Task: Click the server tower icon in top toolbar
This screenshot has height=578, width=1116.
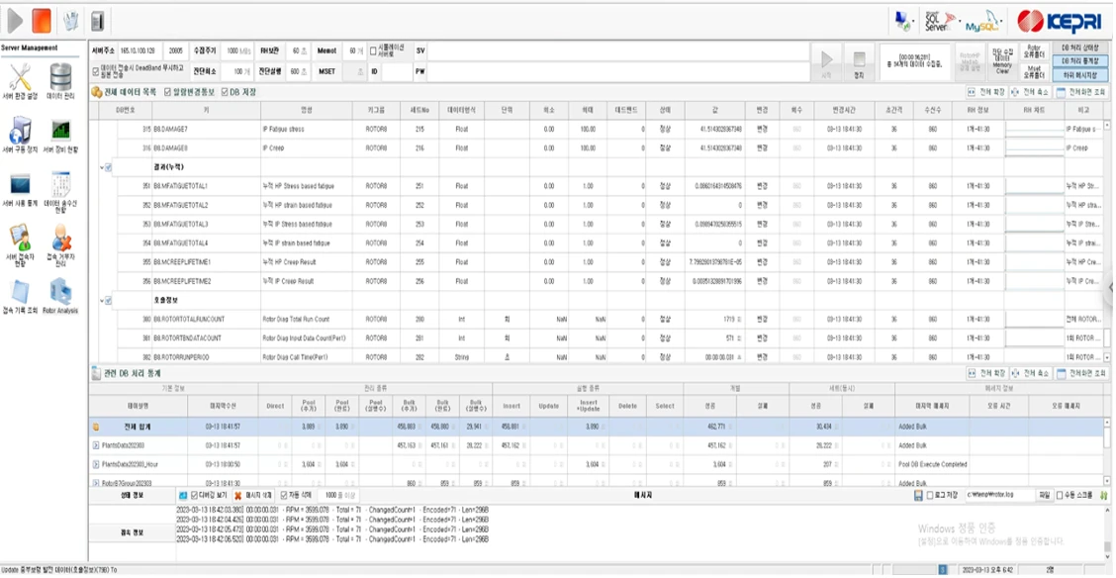Action: [x=97, y=22]
